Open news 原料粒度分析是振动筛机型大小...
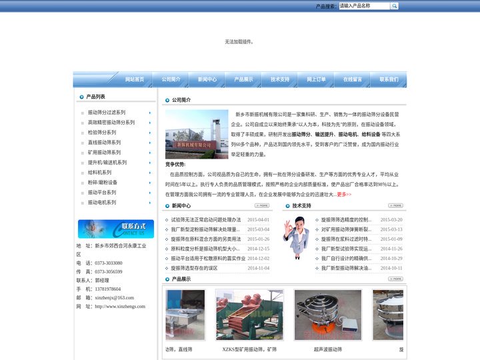 click(x=205, y=249)
